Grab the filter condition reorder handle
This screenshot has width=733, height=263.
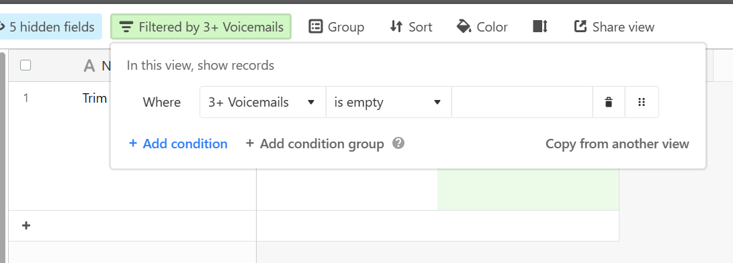tap(642, 102)
